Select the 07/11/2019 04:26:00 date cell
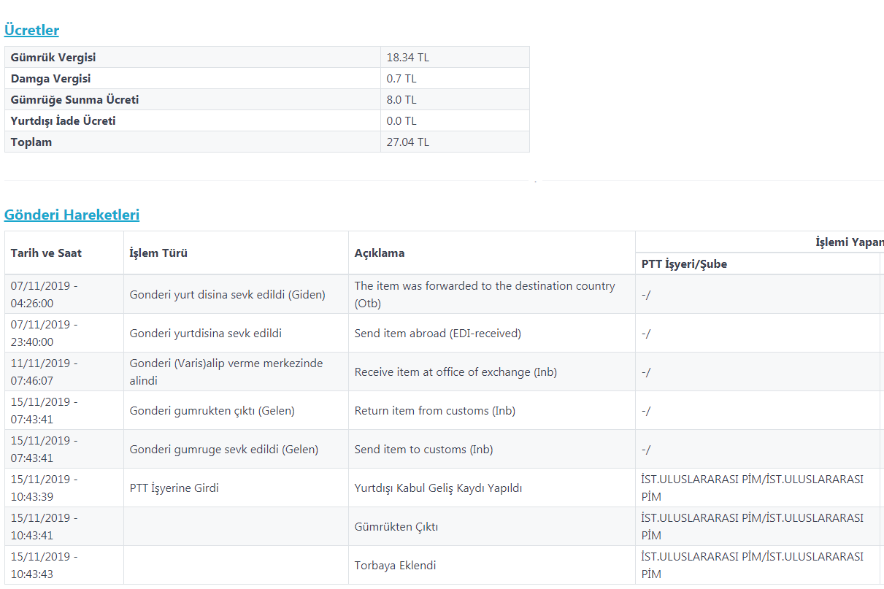The image size is (884, 589). pyautogui.click(x=43, y=294)
